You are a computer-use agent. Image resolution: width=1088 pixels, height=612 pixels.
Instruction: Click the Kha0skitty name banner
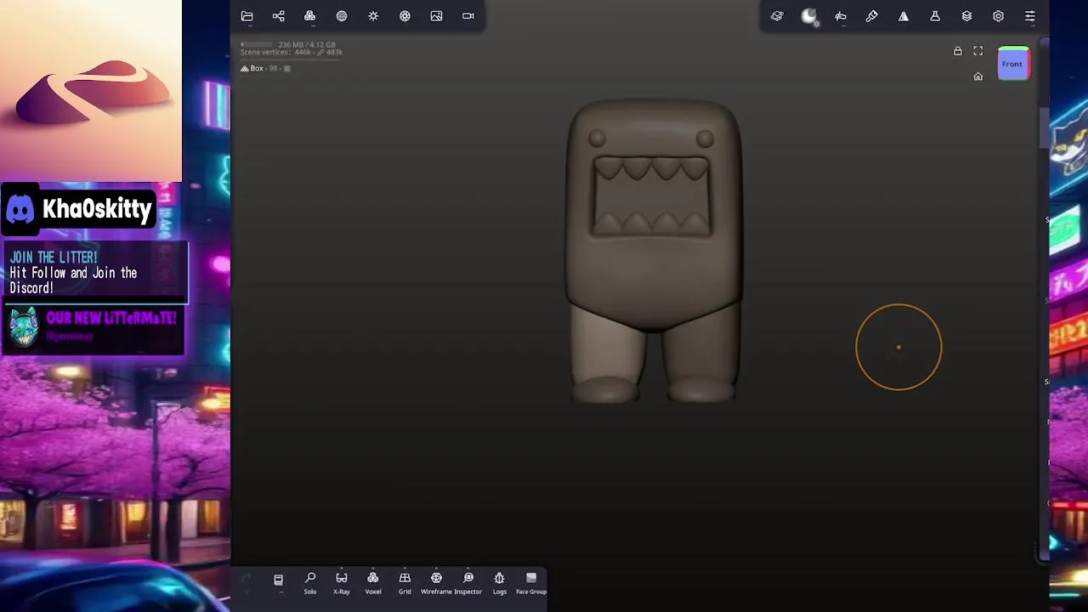(97, 209)
